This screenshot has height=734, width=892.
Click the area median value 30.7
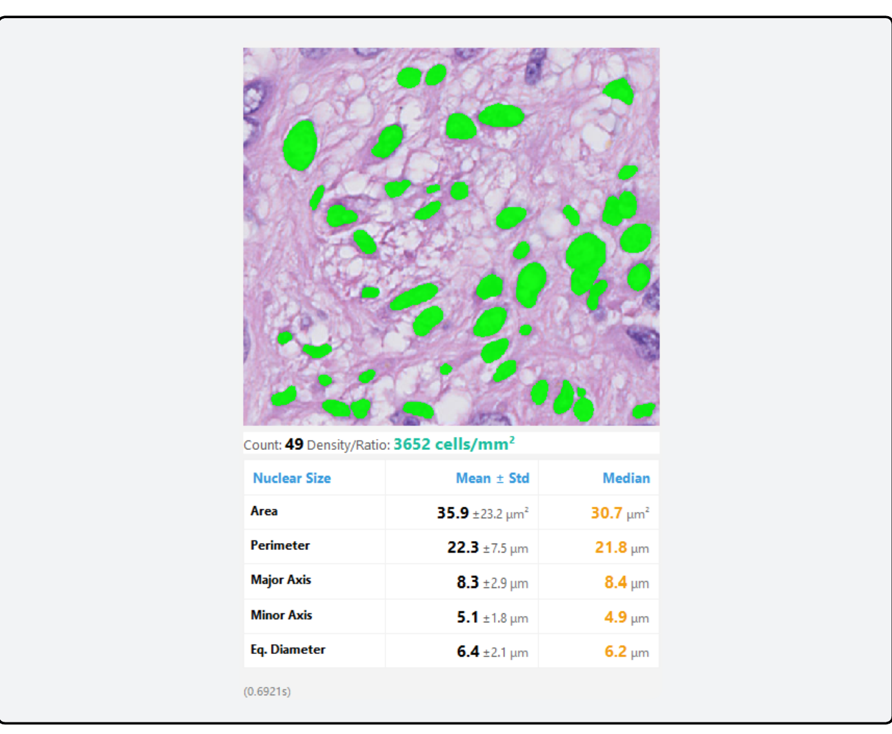coord(606,513)
